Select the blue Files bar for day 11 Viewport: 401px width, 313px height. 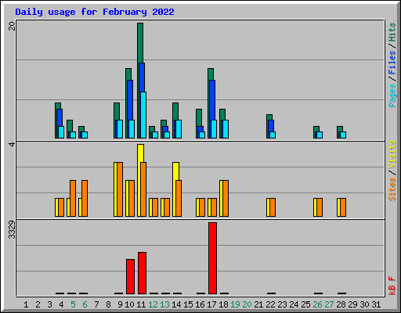point(142,77)
